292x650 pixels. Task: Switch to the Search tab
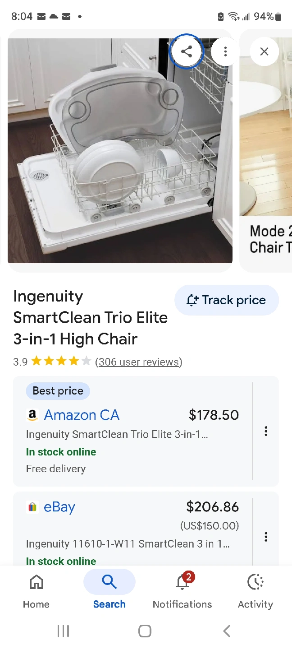pyautogui.click(x=109, y=590)
